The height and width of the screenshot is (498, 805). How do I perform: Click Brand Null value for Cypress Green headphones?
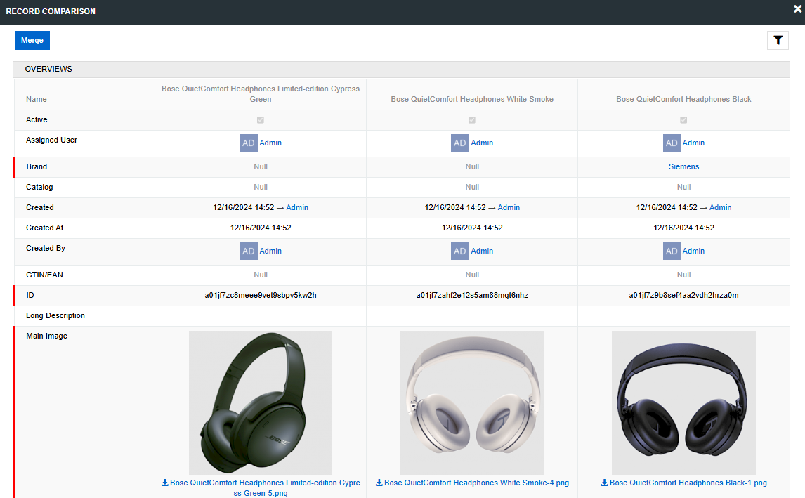(261, 166)
